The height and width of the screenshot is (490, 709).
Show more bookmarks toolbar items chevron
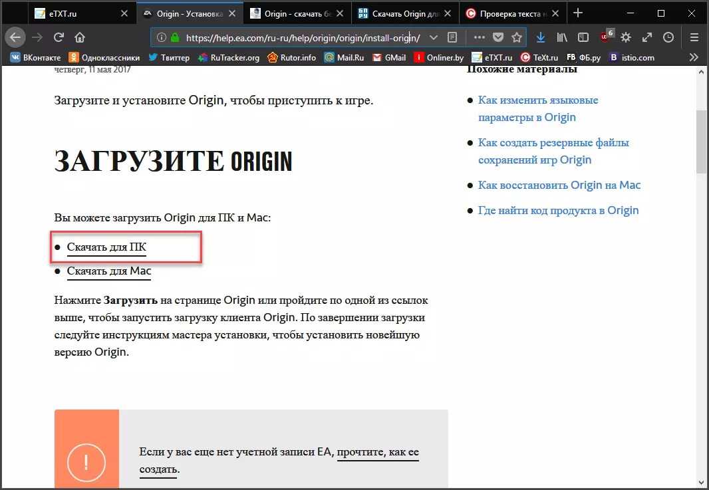pyautogui.click(x=694, y=57)
